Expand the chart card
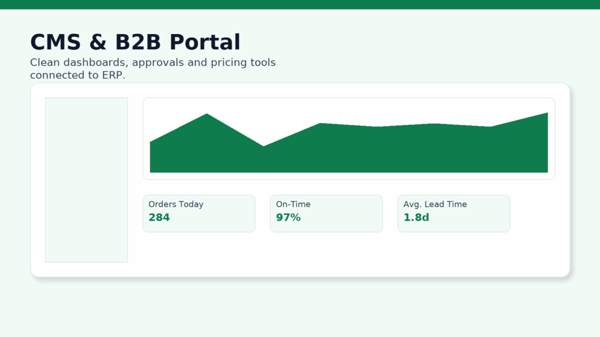The width and height of the screenshot is (600, 337). click(349, 138)
